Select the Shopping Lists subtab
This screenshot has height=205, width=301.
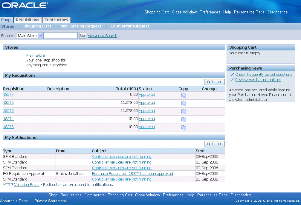[37, 26]
